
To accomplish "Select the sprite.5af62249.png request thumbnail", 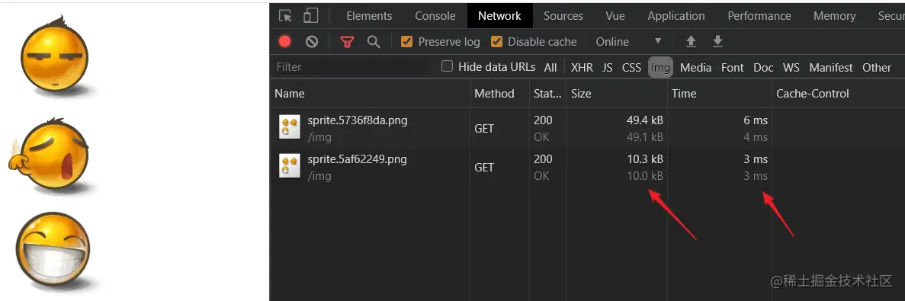I will click(290, 165).
